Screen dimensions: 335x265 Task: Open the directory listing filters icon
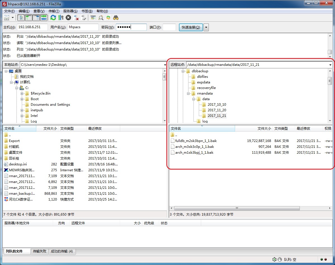[93, 18]
